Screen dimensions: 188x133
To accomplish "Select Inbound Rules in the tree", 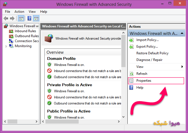I will (x=25, y=31).
